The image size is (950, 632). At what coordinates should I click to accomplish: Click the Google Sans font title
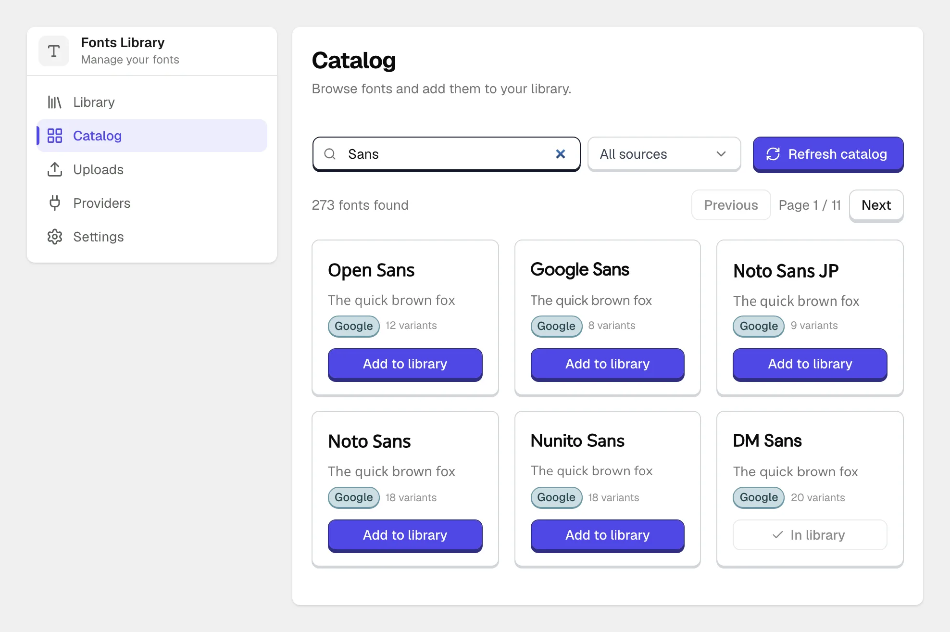[580, 270]
